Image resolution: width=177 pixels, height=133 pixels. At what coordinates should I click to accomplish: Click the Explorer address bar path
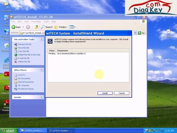point(32,33)
